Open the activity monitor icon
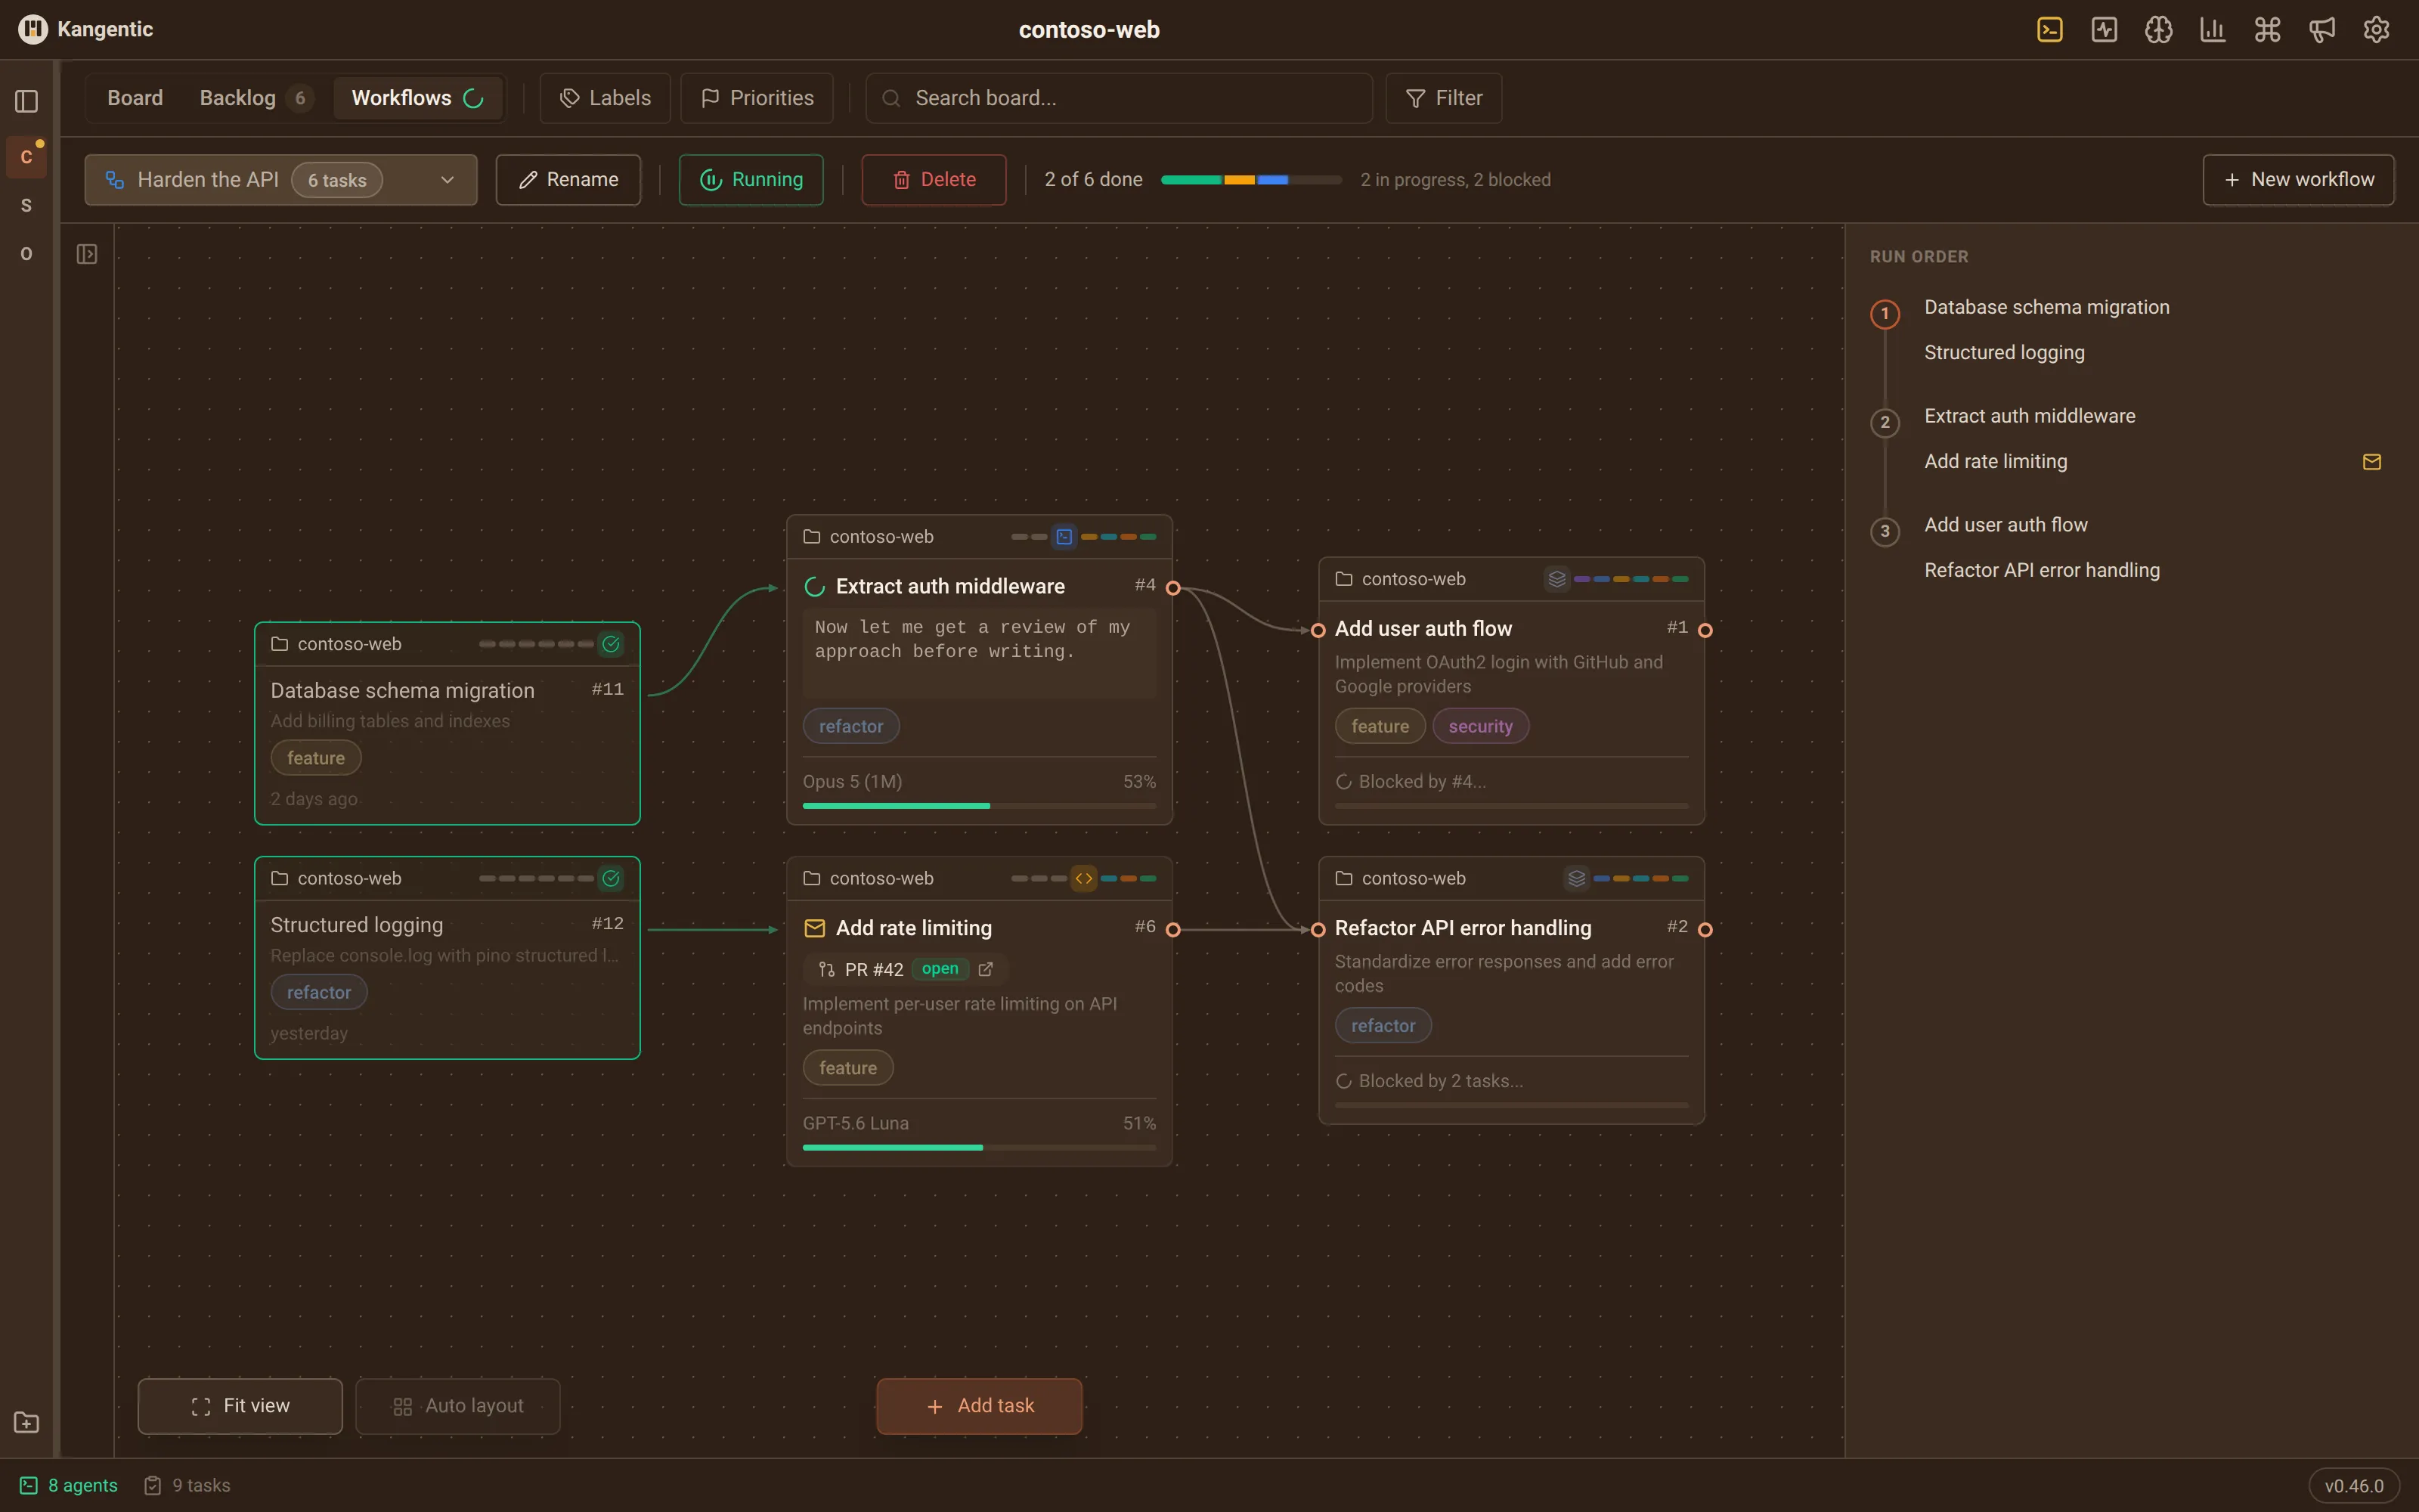This screenshot has width=2419, height=1512. [x=2104, y=30]
